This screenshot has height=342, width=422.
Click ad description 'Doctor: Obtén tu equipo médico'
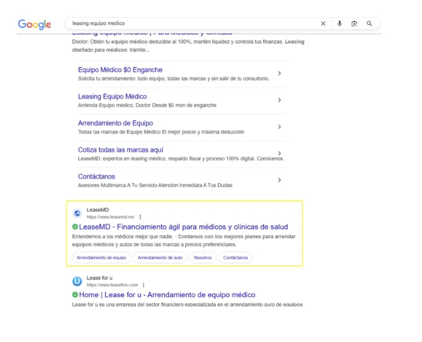point(188,46)
